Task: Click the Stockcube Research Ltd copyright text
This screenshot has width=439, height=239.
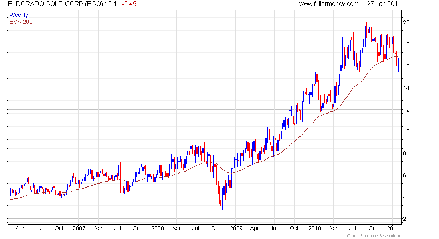Action: pos(374,236)
